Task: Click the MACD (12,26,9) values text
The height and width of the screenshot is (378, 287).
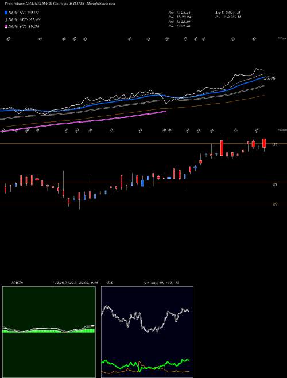Action: tap(75, 283)
